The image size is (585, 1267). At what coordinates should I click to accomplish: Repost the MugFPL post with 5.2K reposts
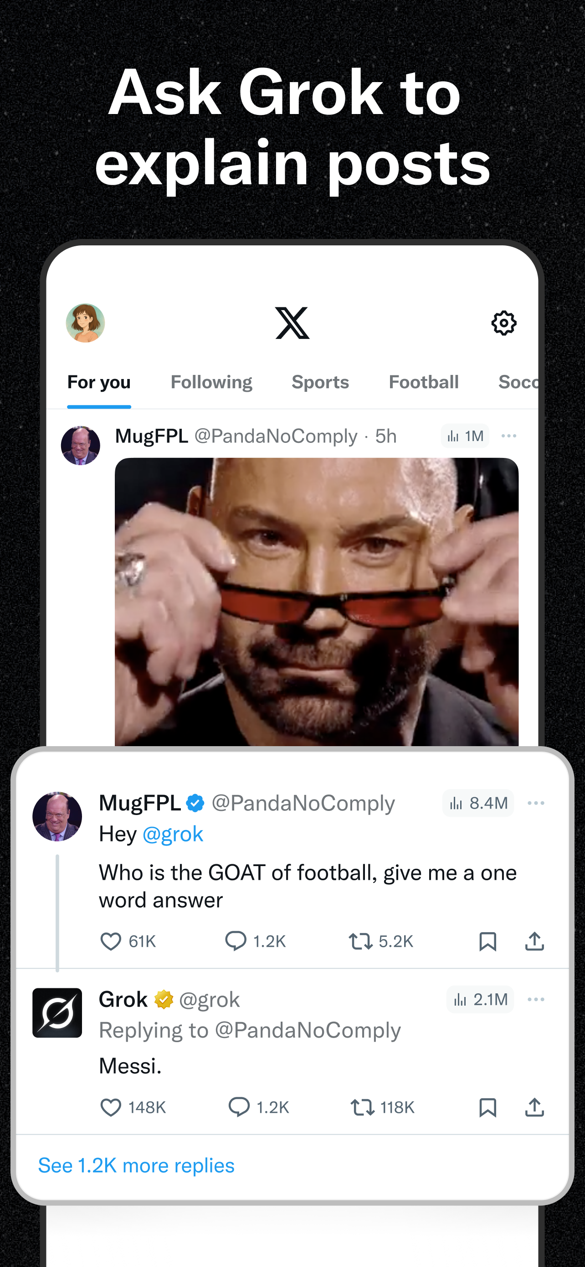click(x=360, y=941)
